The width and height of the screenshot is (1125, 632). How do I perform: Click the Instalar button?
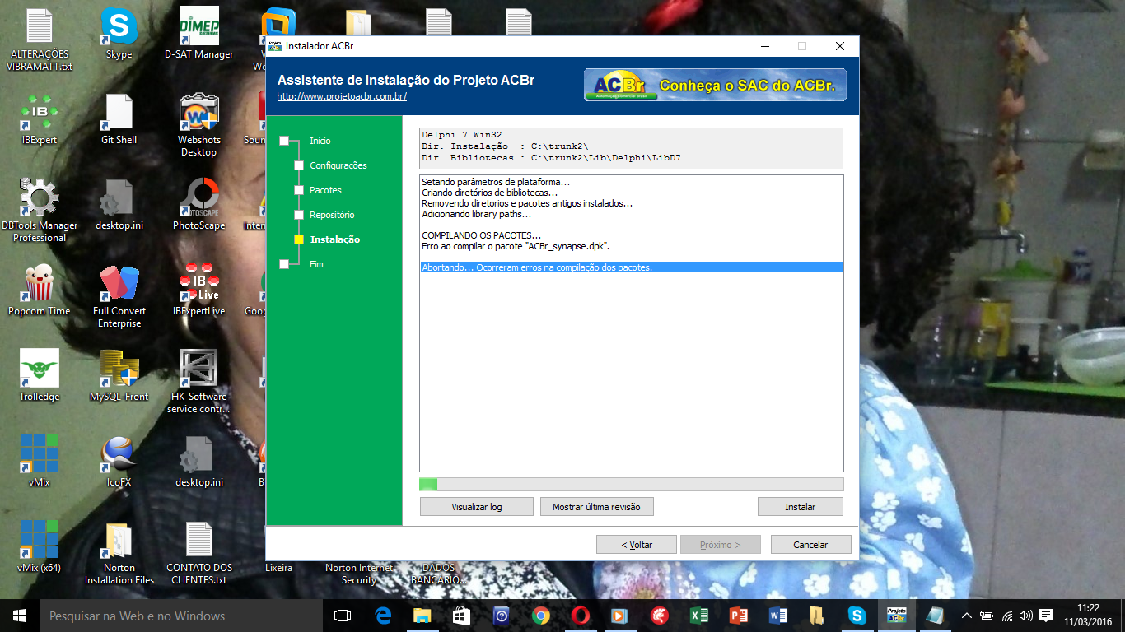(801, 507)
